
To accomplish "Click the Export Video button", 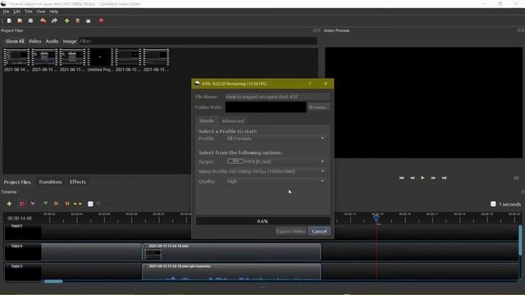I will click(290, 231).
